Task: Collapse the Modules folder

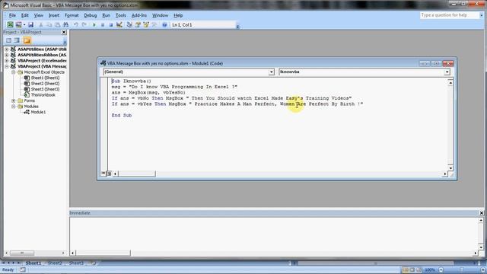Action: [x=14, y=107]
